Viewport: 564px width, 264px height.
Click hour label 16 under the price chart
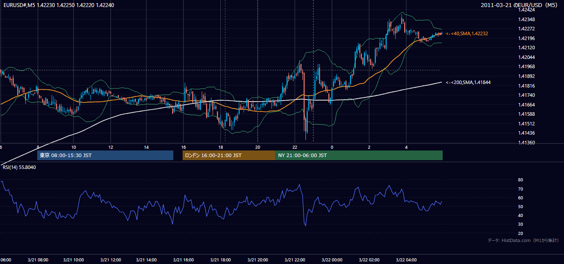184,147
